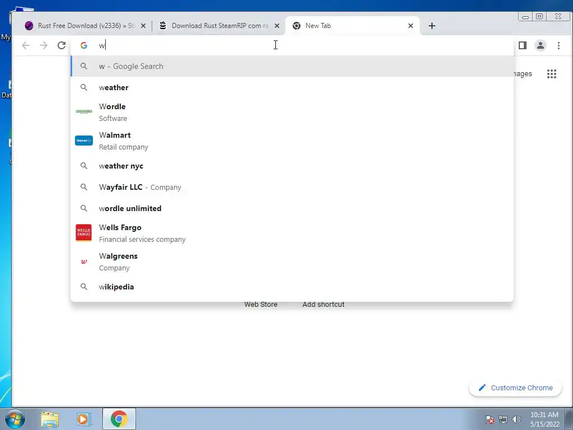Click the search icon beside 'weather nyc'
The image size is (573, 430).
pyautogui.click(x=84, y=166)
